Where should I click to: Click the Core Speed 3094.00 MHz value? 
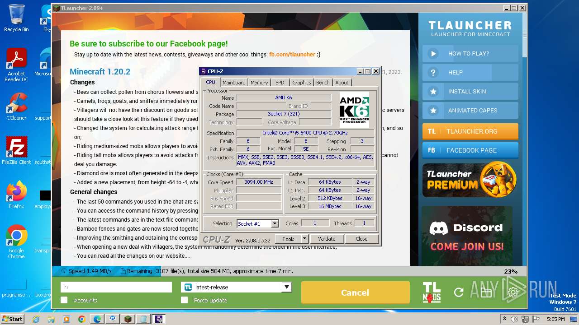click(259, 182)
